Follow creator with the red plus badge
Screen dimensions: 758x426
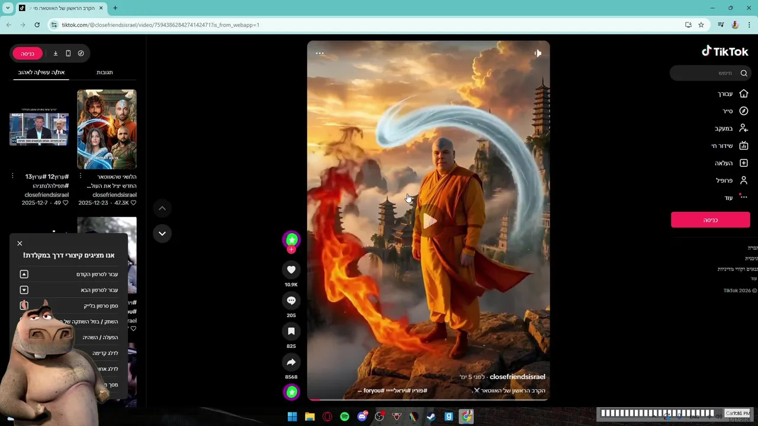(291, 250)
